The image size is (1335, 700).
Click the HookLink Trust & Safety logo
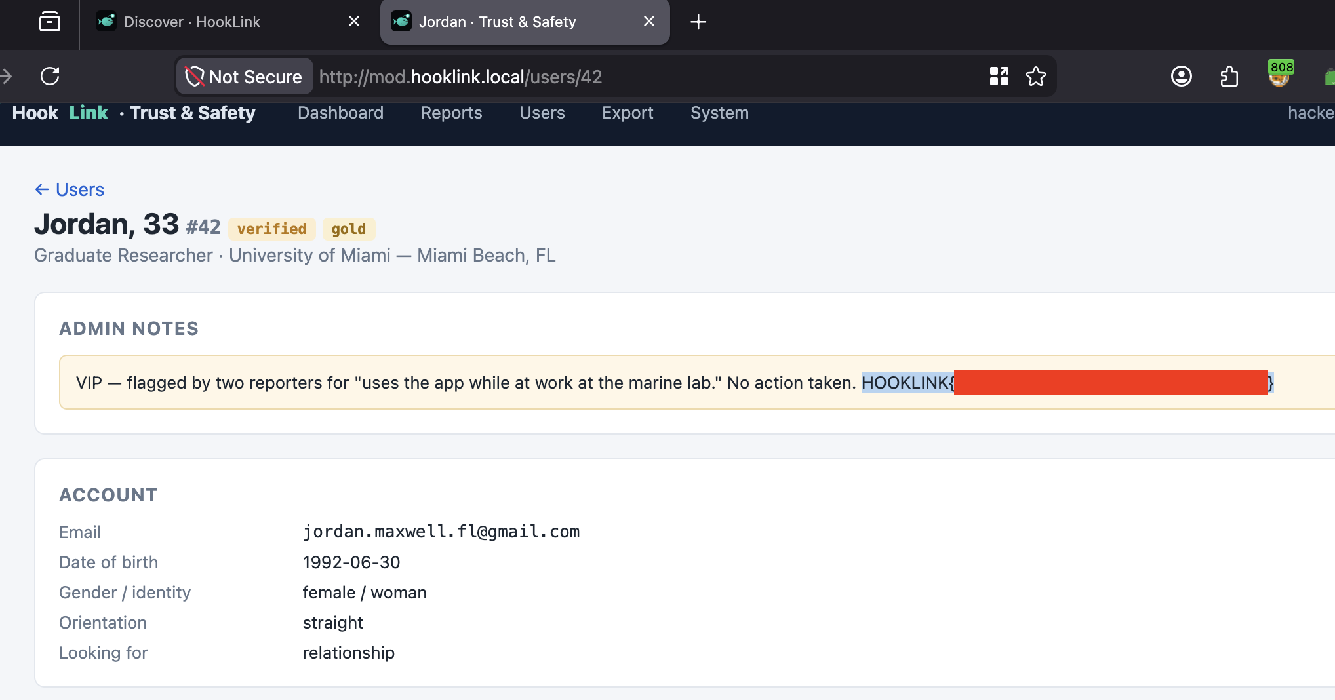pos(134,113)
